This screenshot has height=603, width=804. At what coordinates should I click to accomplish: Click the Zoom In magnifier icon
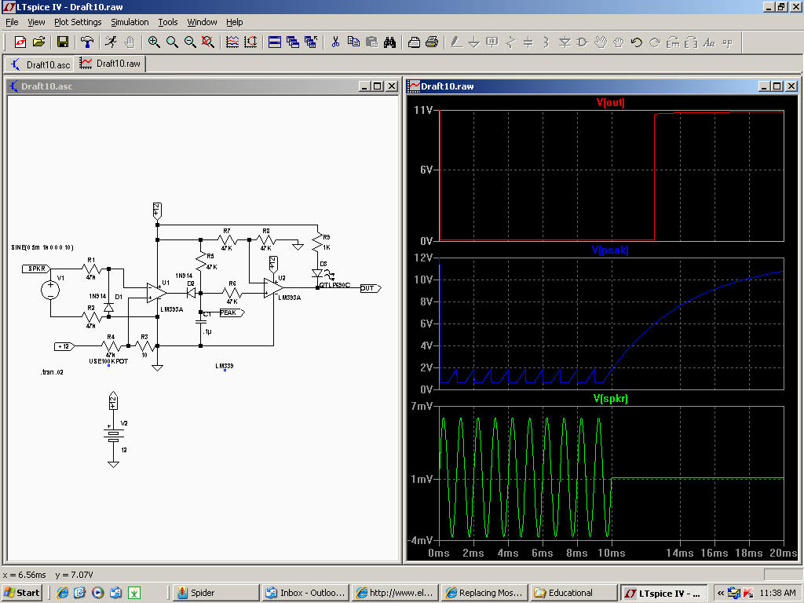point(153,42)
